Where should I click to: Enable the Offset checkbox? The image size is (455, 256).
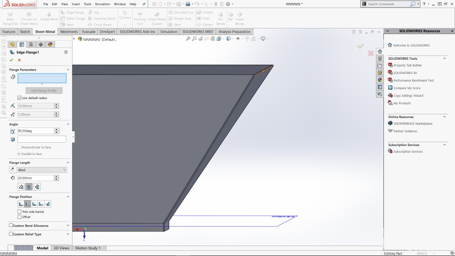(x=19, y=217)
